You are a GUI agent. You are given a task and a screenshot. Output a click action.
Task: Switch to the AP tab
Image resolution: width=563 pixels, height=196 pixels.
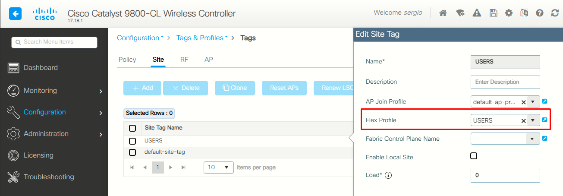209,60
